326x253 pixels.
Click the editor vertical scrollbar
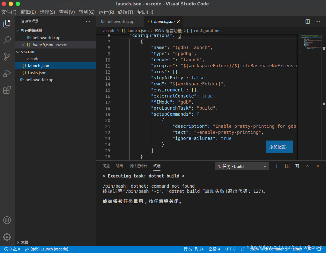coord(324,97)
